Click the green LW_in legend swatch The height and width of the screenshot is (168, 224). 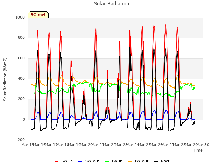[107, 162]
